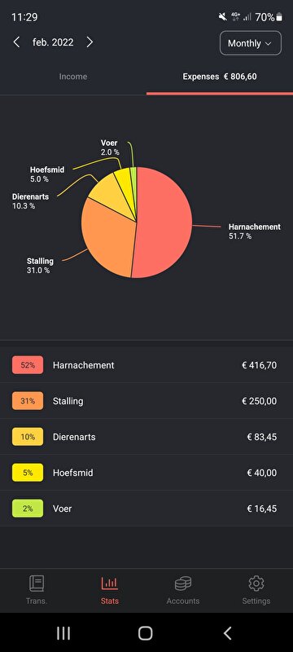The image size is (293, 652).
Task: Go to next month arrow
Action: click(x=90, y=42)
